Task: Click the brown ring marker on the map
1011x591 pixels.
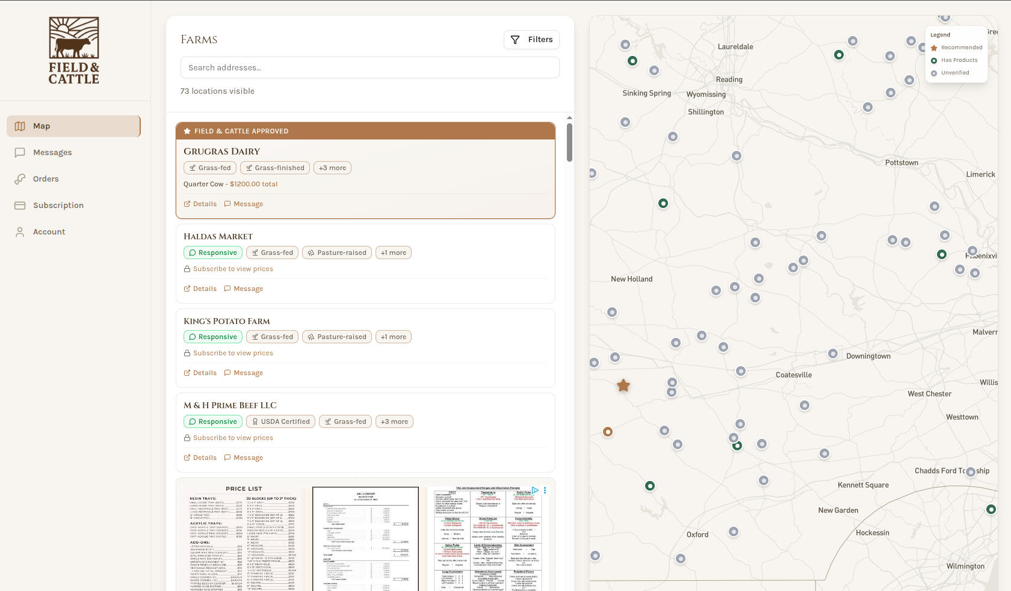Action: click(x=608, y=432)
